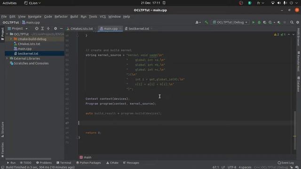This screenshot has height=169, width=301.
Task: Open Project panel options gear
Action: point(55,29)
